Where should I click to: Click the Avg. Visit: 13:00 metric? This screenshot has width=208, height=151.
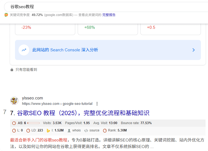click(105, 123)
